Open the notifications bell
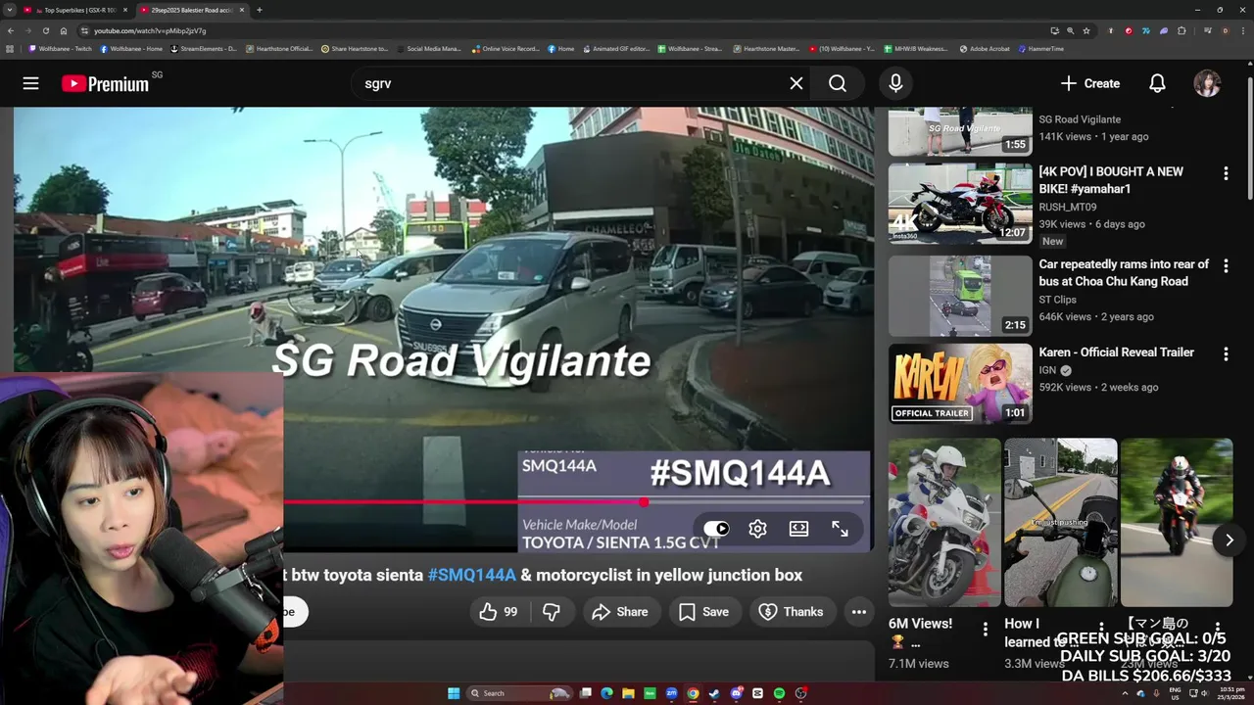 pyautogui.click(x=1157, y=83)
